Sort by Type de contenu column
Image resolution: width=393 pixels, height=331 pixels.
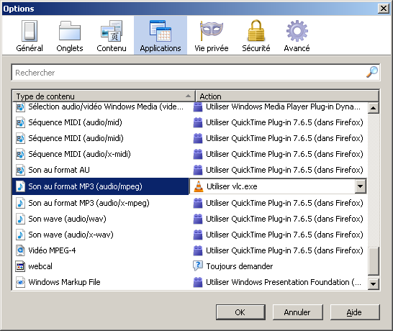[104, 96]
